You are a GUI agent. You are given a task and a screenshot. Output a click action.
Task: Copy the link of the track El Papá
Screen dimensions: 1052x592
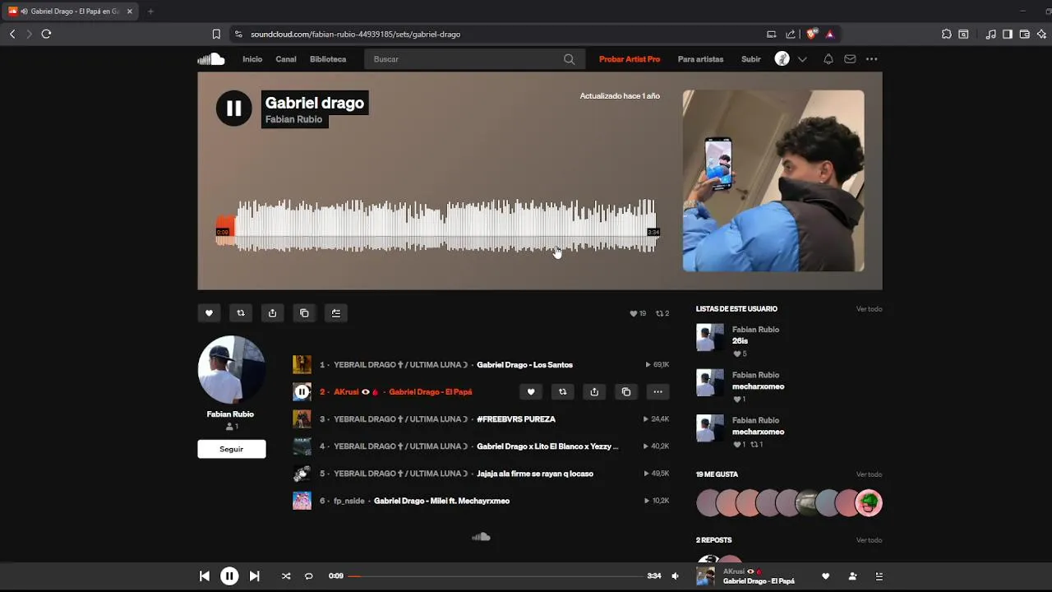[x=626, y=392]
